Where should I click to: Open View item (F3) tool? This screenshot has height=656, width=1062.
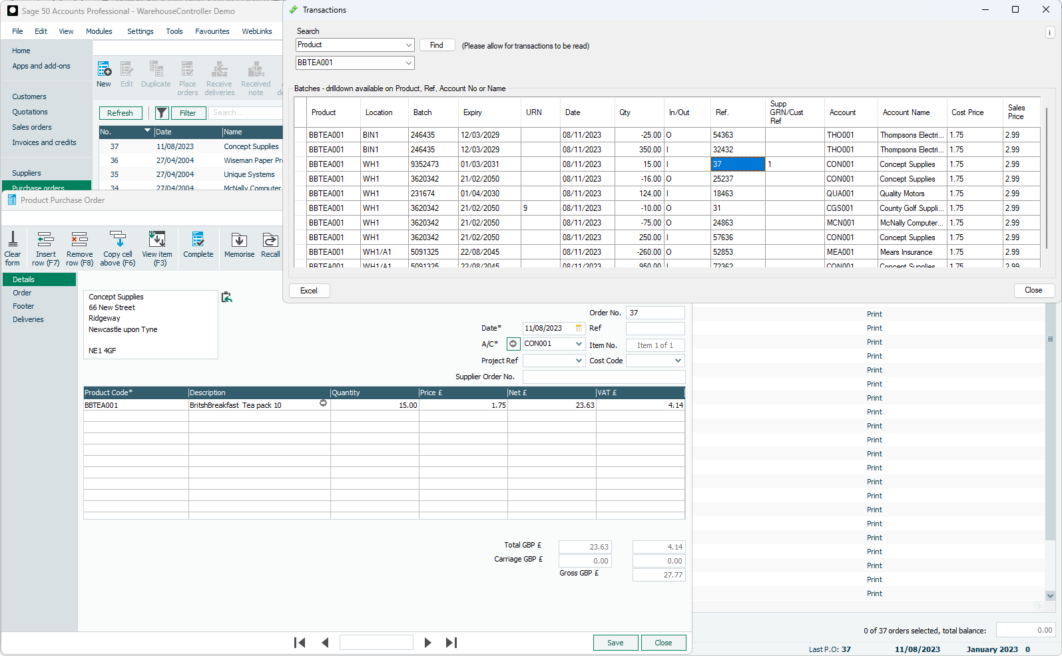(x=157, y=241)
